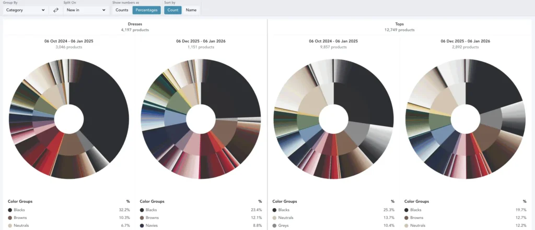Click the swap Group By and Split On arrows icon

(x=56, y=10)
